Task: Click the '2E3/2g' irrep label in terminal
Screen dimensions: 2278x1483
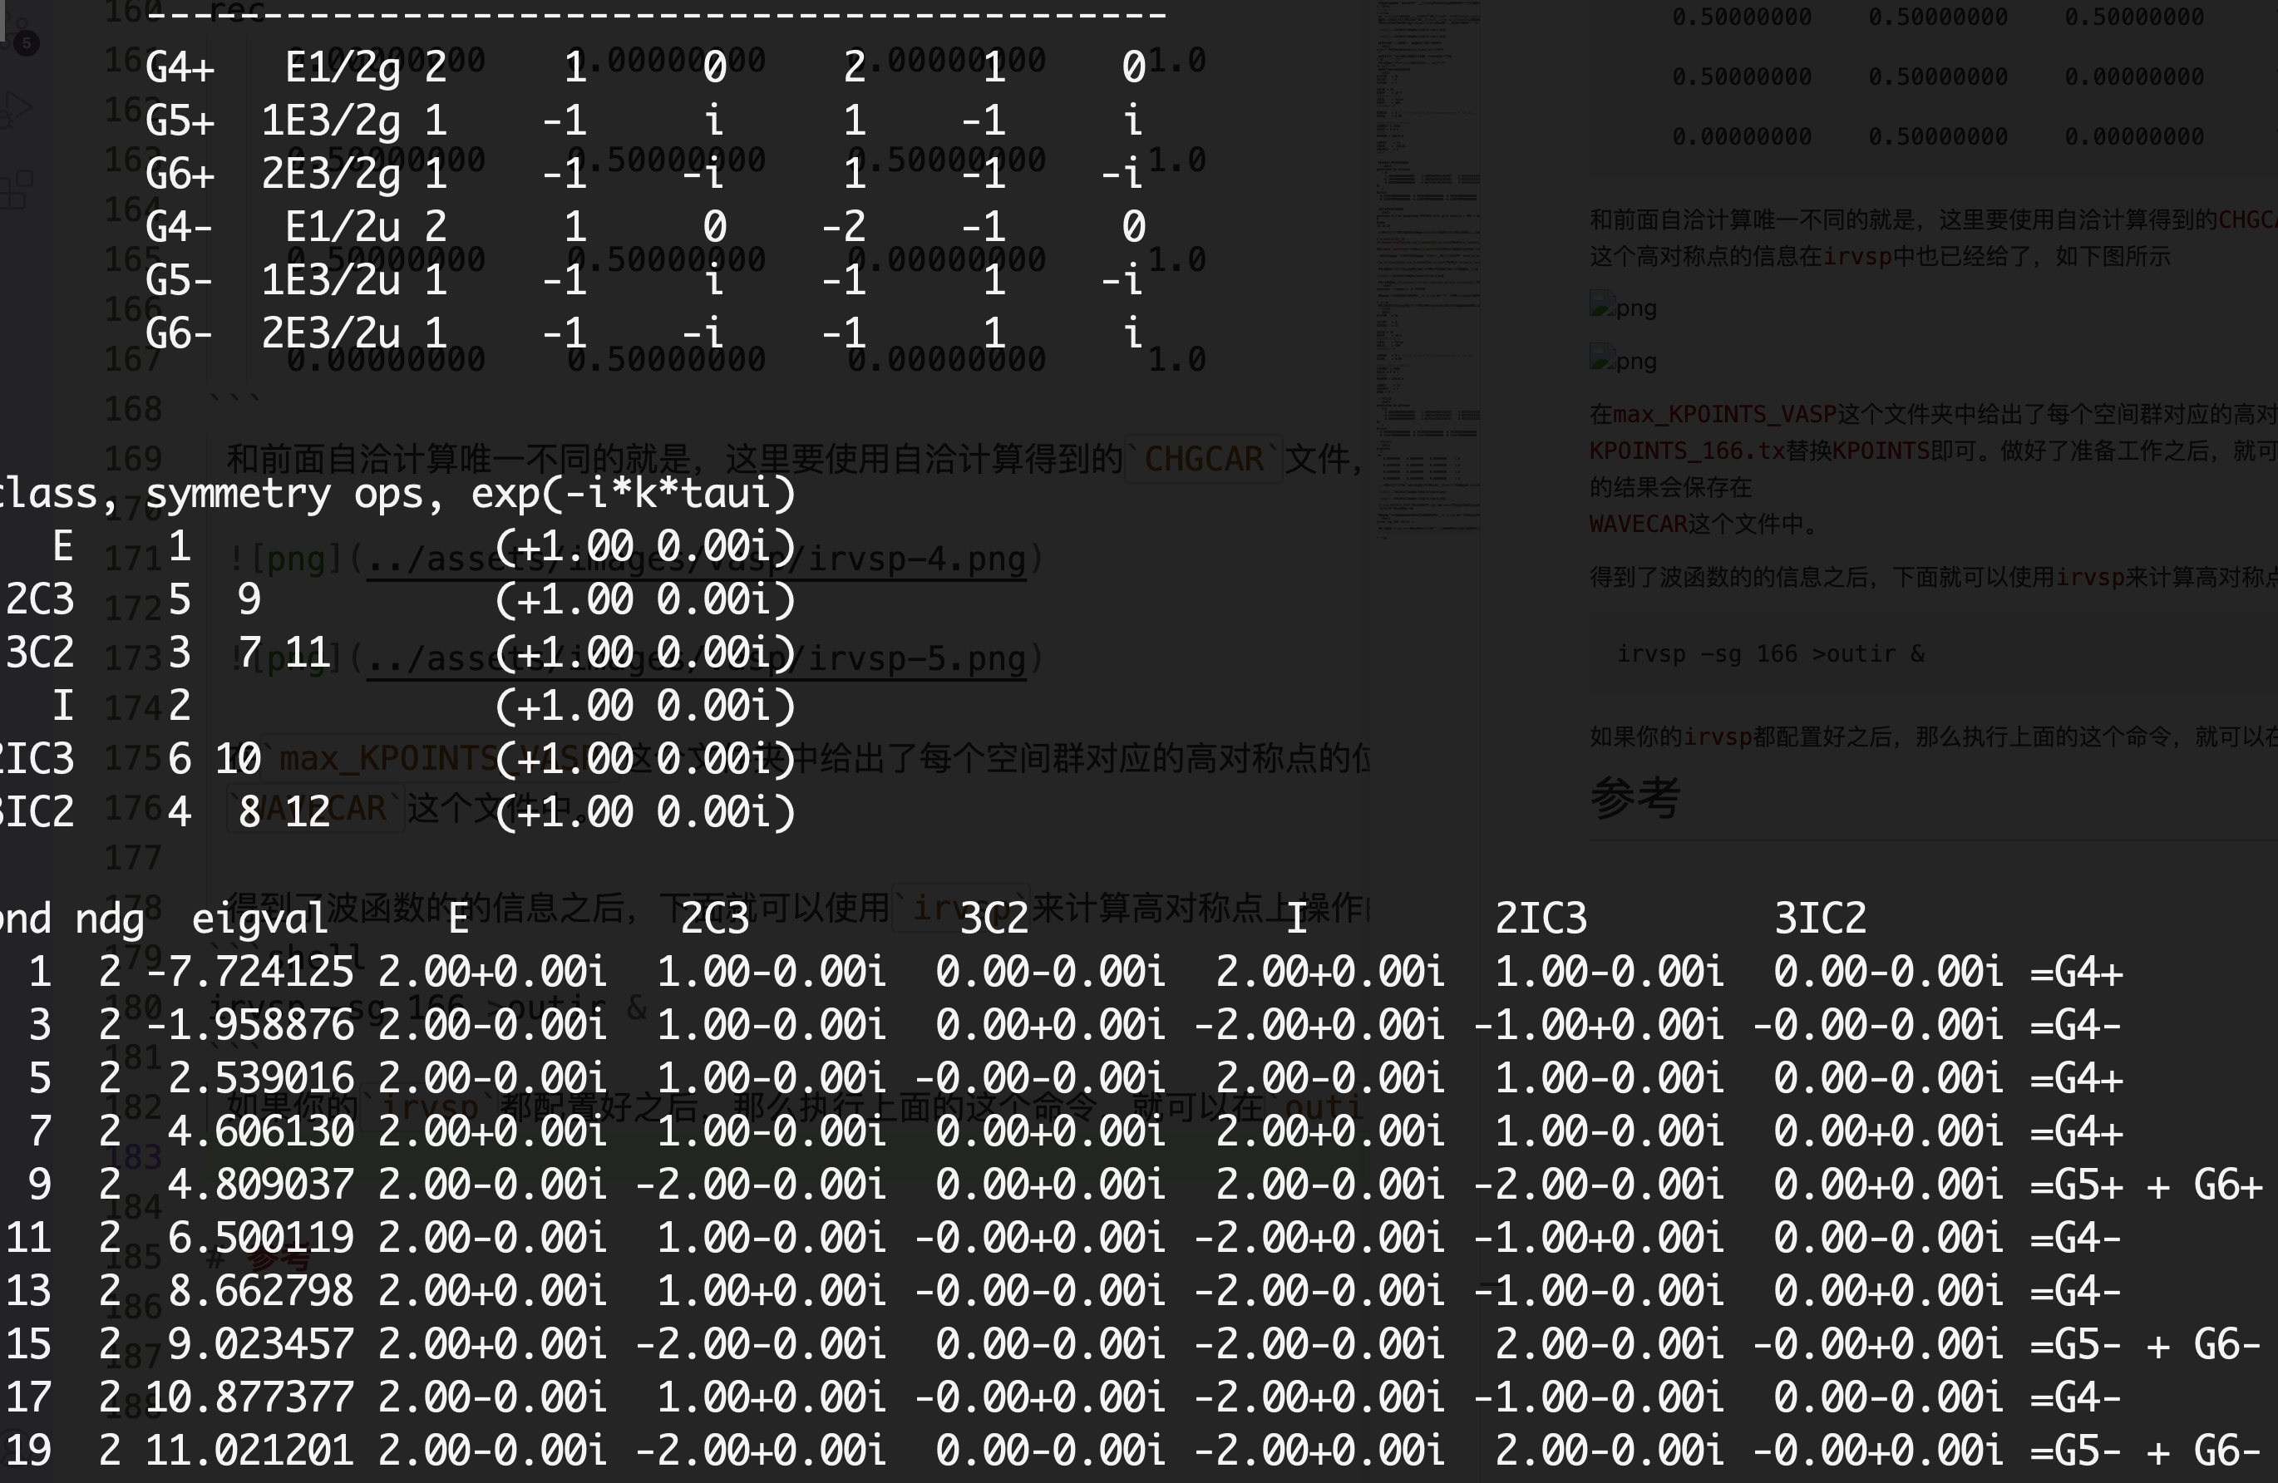Action: pyautogui.click(x=331, y=175)
